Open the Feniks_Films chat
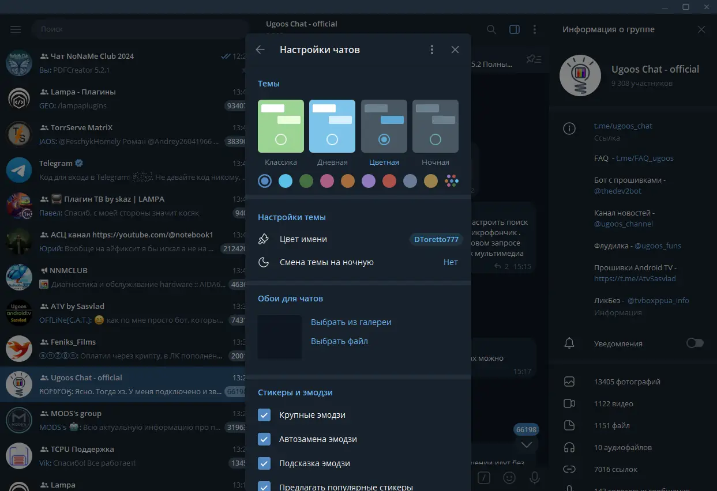 pos(123,349)
